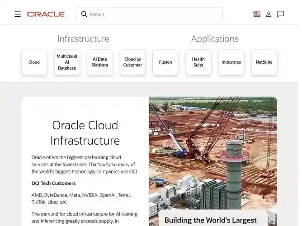Click the Applications heading
This screenshot has height=226, width=302.
pos(215,39)
